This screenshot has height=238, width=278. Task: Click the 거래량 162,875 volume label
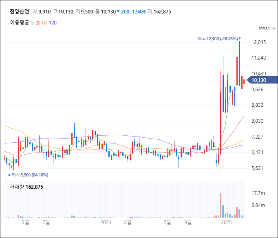26,187
